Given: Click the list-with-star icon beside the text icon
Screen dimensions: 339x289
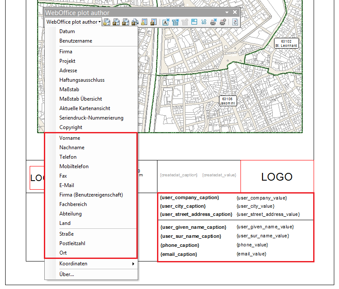Looking at the screenshot, I should 176,22.
